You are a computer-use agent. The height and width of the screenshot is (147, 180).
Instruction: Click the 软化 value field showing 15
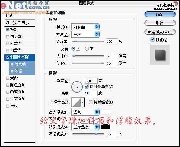coord(112,63)
